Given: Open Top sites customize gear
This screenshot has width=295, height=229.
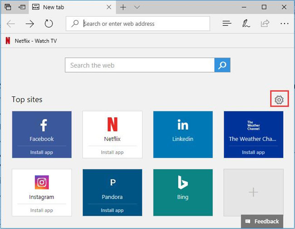Looking at the screenshot, I should (x=279, y=99).
